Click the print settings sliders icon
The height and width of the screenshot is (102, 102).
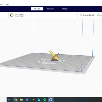point(81,15)
